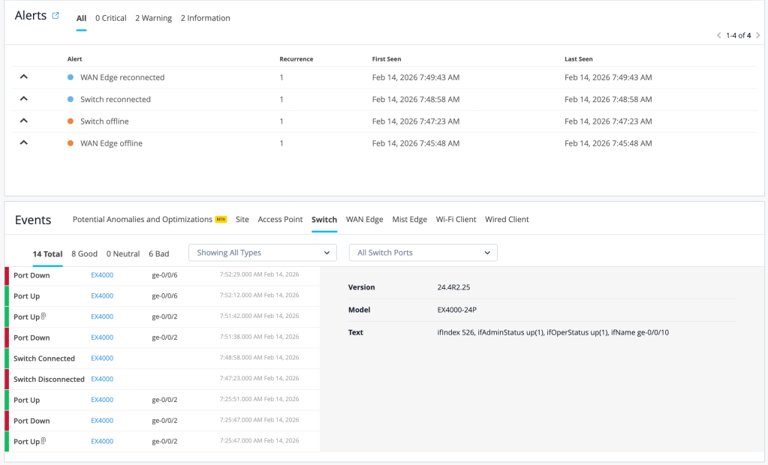This screenshot has width=768, height=465.
Task: Show only 8 Good events
Action: [x=84, y=253]
